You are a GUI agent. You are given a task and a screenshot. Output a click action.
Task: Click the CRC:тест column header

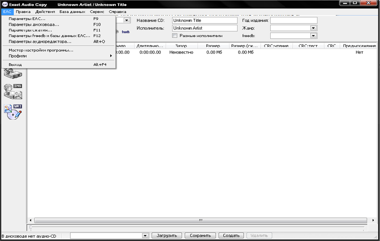tap(308, 46)
